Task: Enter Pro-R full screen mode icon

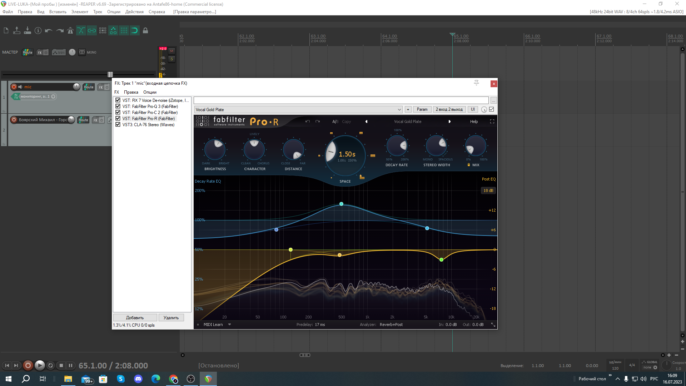Action: tap(492, 122)
